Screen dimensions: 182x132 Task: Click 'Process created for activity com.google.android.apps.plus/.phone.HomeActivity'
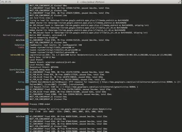(70, 109)
